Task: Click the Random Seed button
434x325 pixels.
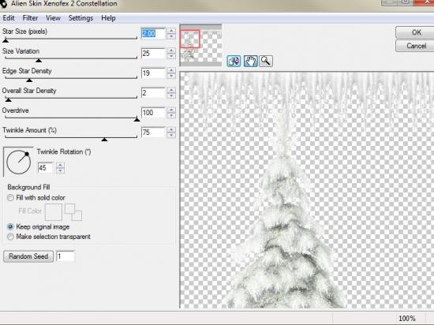Action: (x=28, y=256)
